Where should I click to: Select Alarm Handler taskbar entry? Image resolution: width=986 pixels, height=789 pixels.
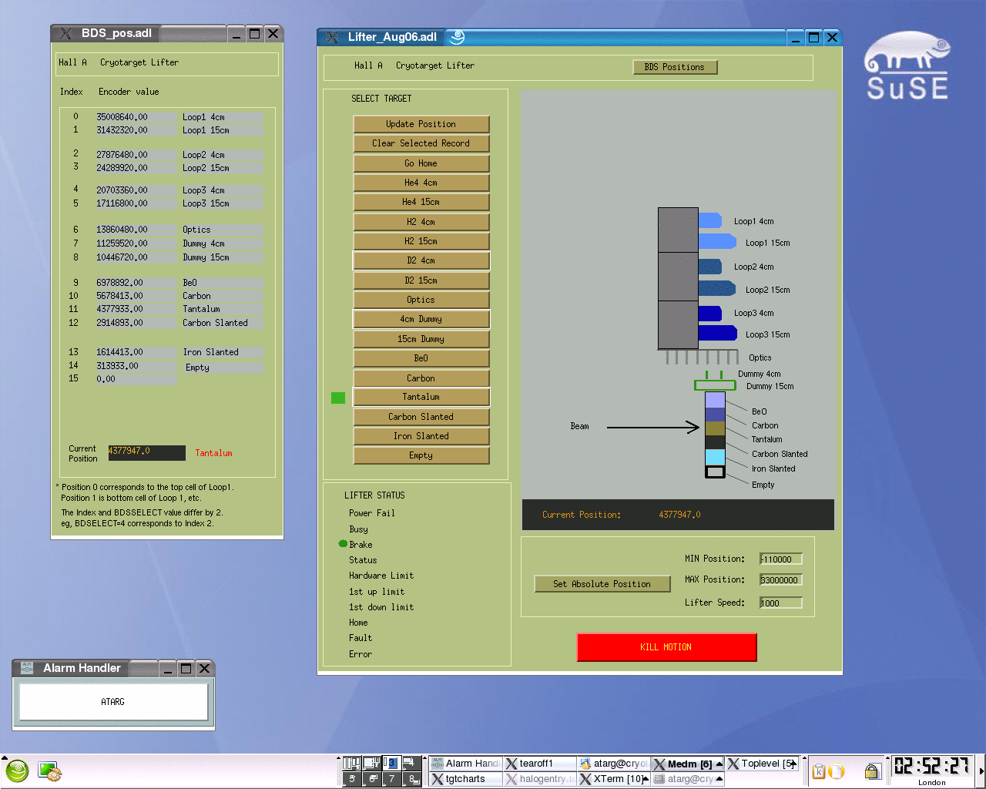coord(465,764)
